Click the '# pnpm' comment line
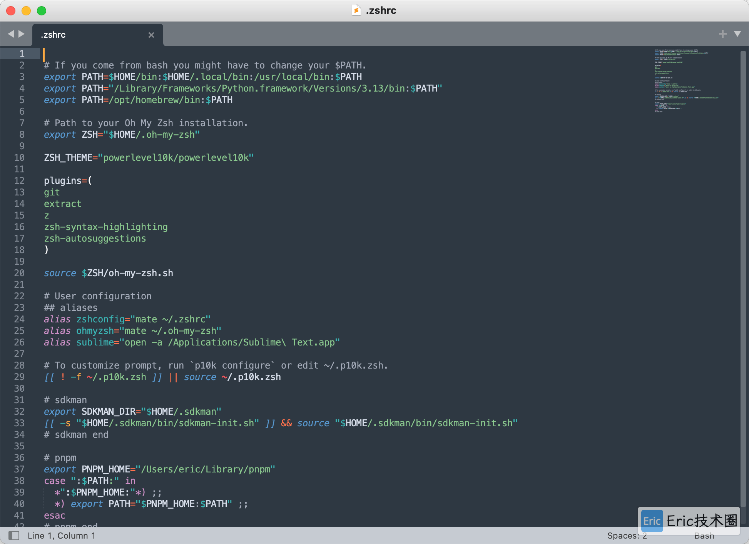 (x=60, y=457)
